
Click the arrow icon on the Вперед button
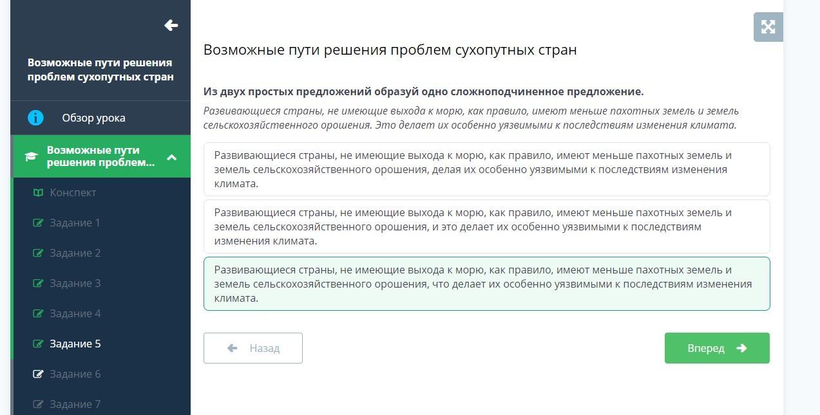click(741, 348)
